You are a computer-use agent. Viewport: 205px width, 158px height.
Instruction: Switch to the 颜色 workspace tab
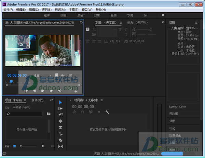80,15
